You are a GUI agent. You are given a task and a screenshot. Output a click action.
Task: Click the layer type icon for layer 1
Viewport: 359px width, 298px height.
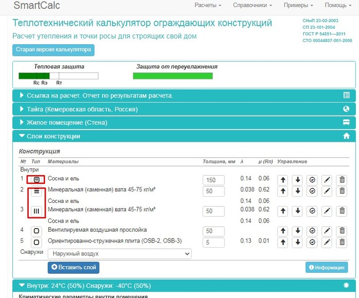(36, 180)
